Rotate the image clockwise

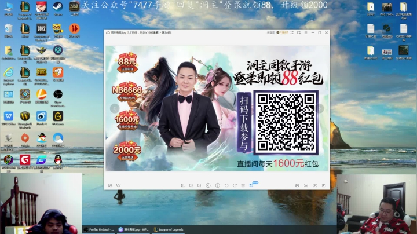(235, 185)
